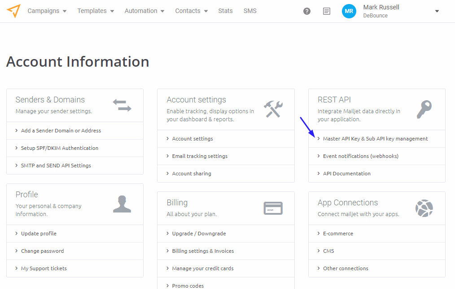The width and height of the screenshot is (455, 289).
Task: Click the MR user avatar
Action: click(x=349, y=11)
